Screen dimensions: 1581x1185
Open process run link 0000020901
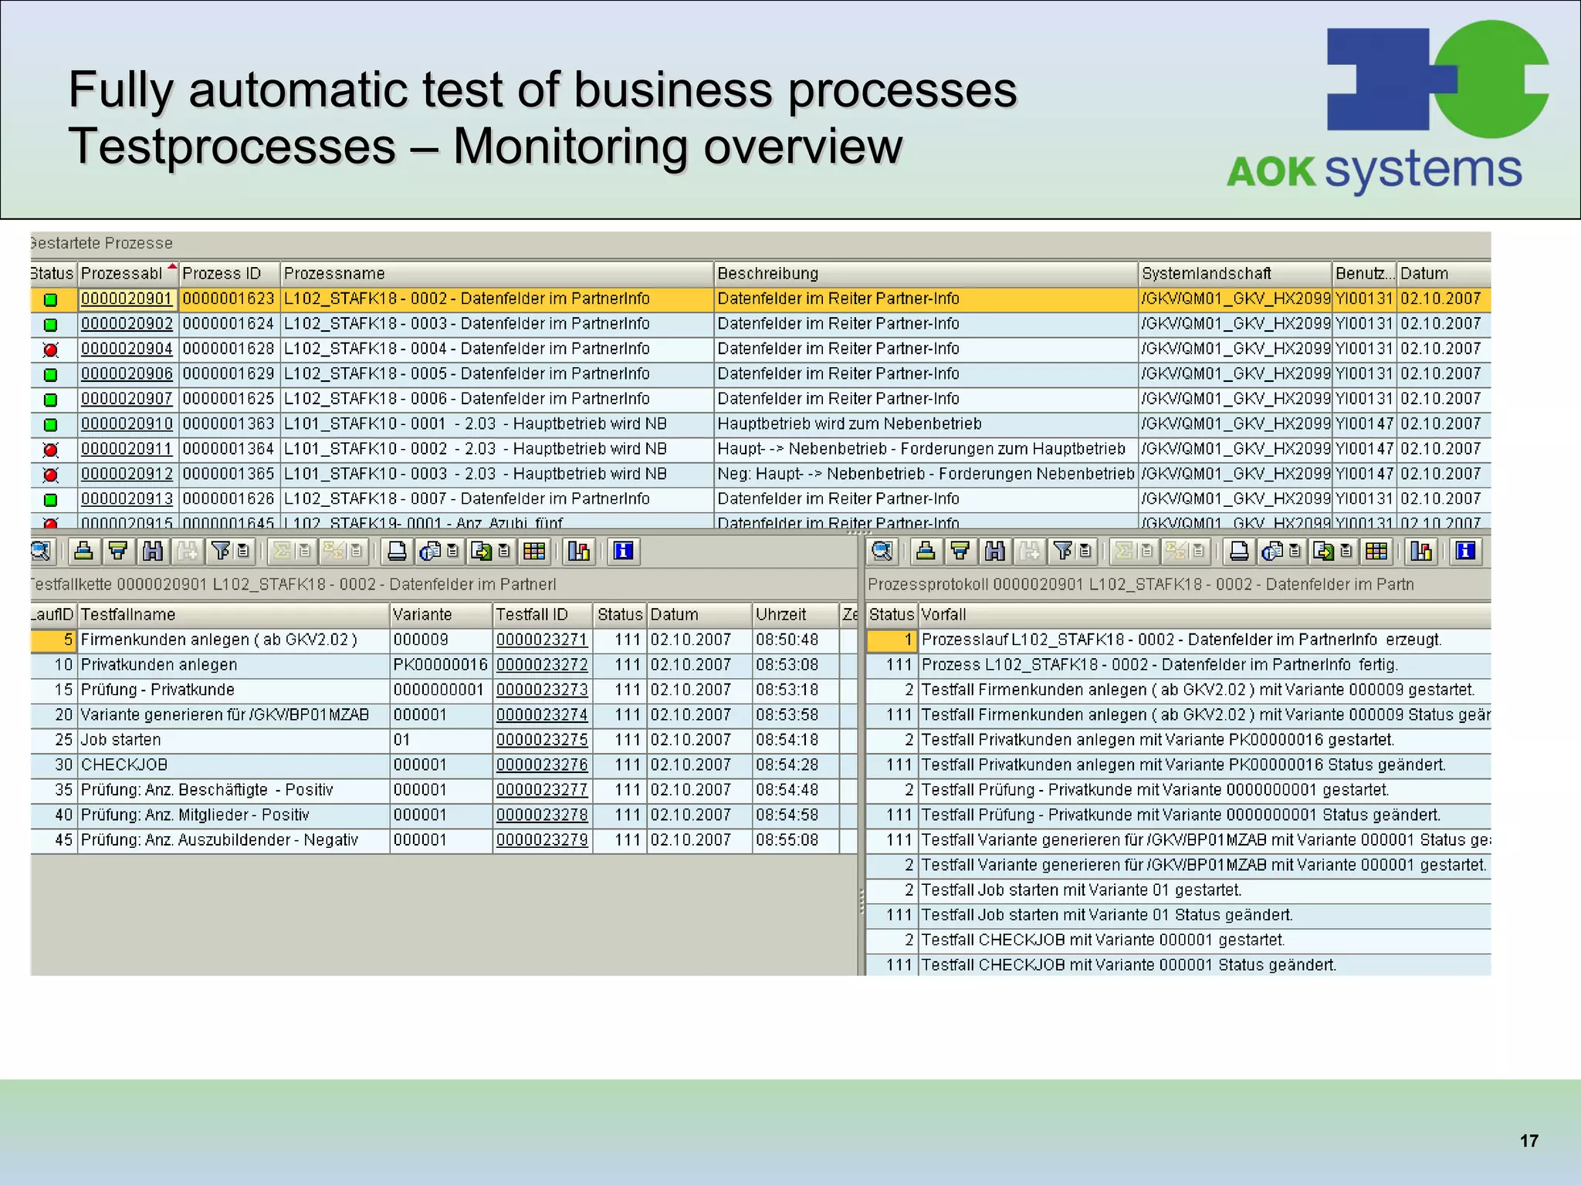[127, 299]
